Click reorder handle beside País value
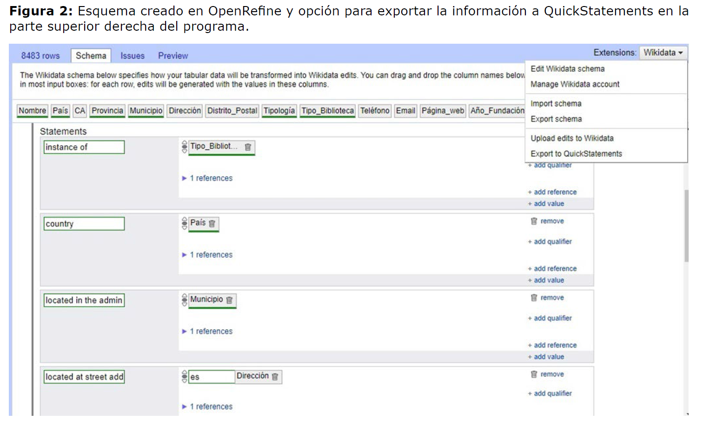Screen dimensions: 710x427 pyautogui.click(x=185, y=224)
